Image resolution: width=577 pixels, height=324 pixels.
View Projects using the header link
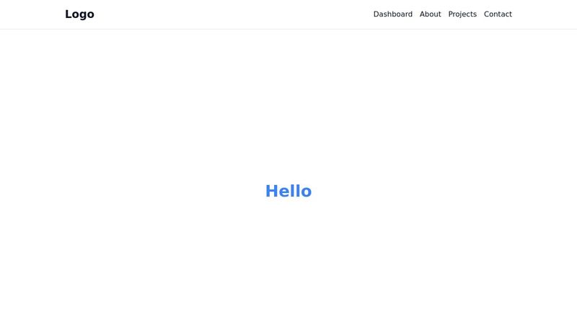462,14
